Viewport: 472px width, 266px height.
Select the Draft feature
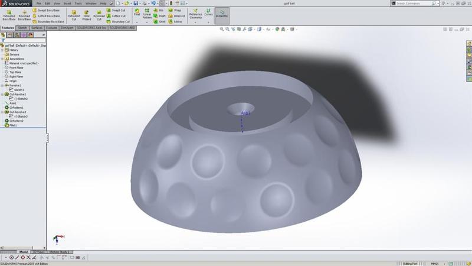pyautogui.click(x=159, y=16)
